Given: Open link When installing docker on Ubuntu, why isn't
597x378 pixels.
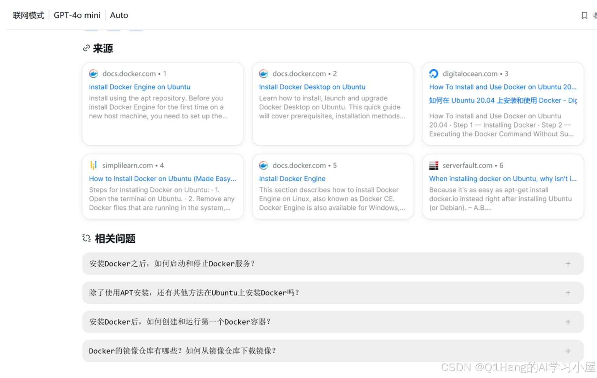Looking at the screenshot, I should (x=503, y=179).
